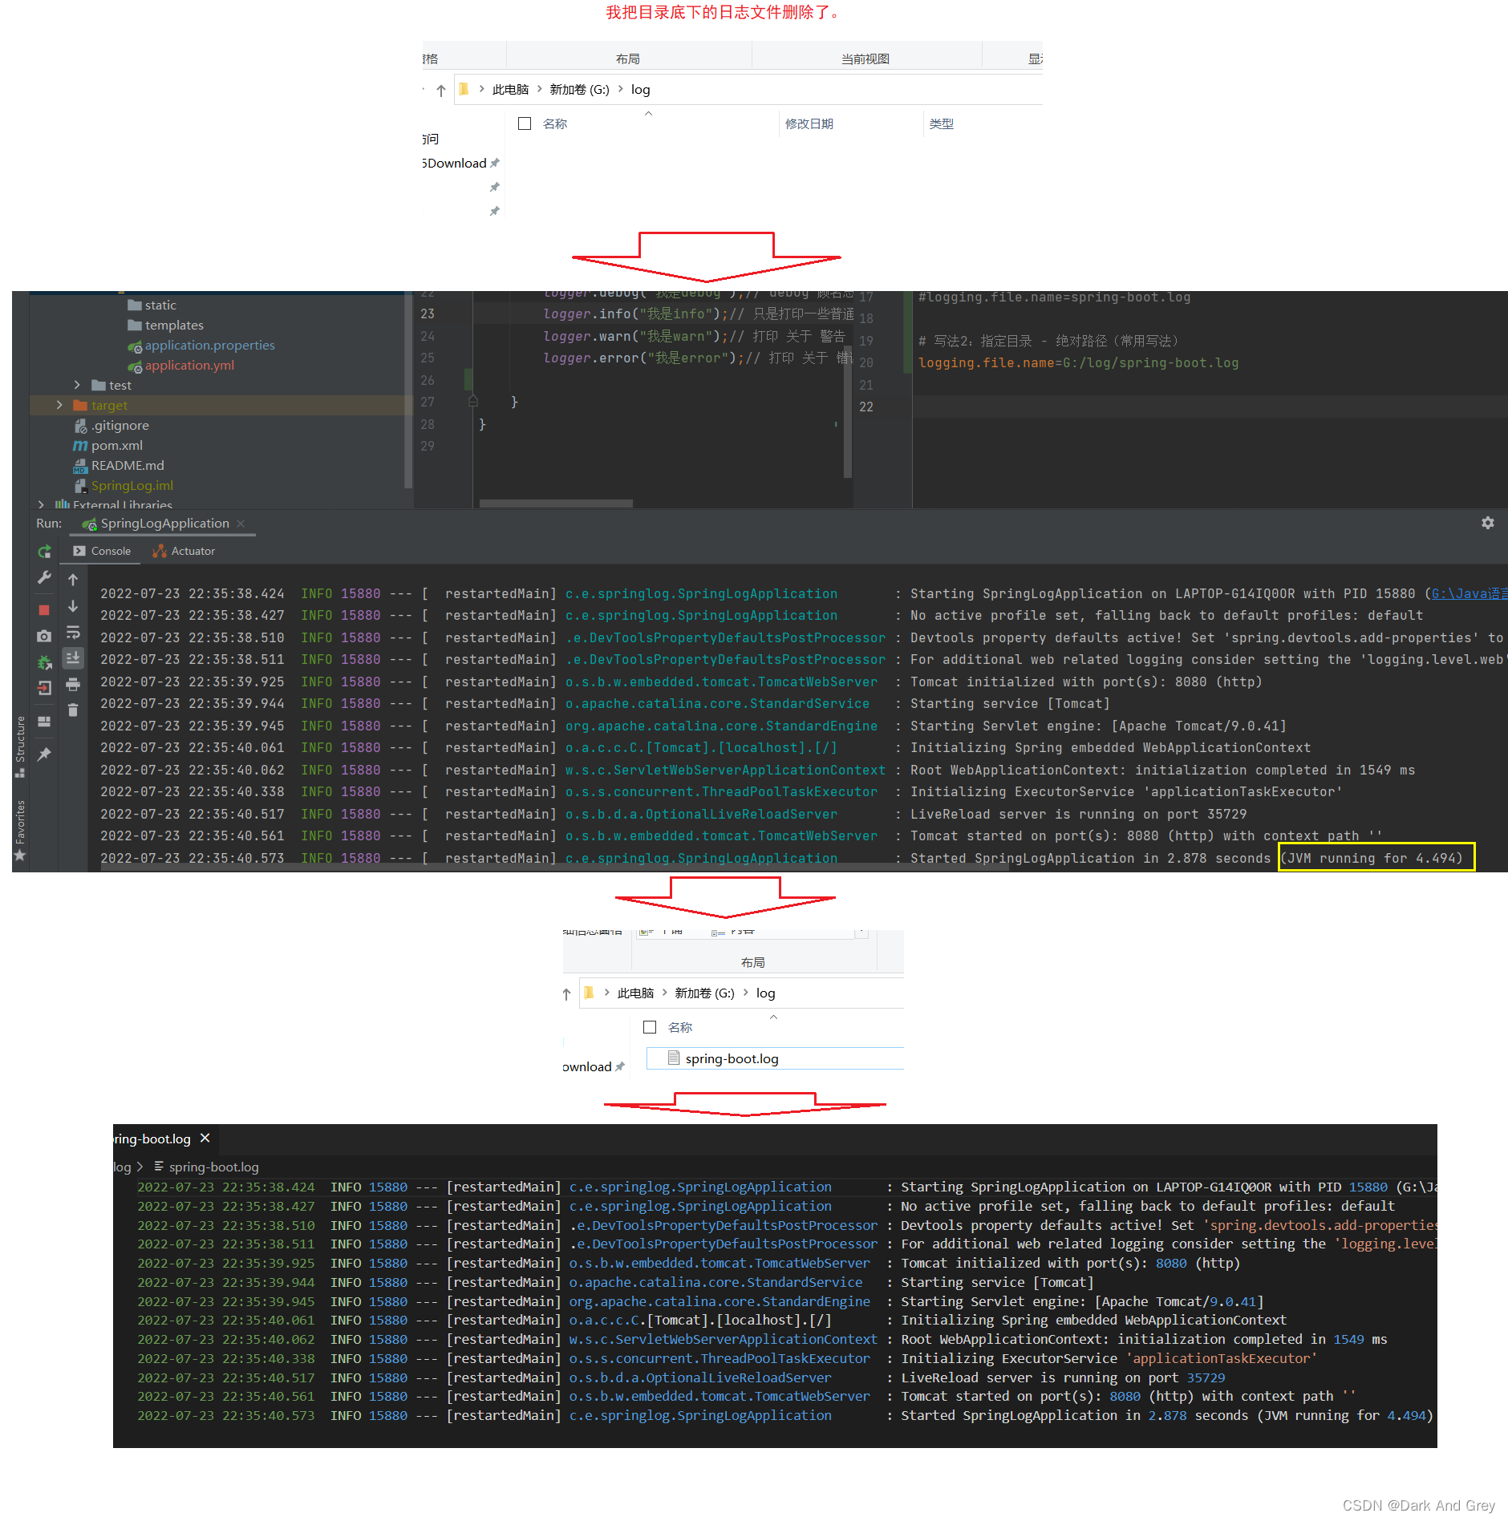Image resolution: width=1508 pixels, height=1521 pixels.
Task: Open the .gitignore file
Action: click(111, 426)
